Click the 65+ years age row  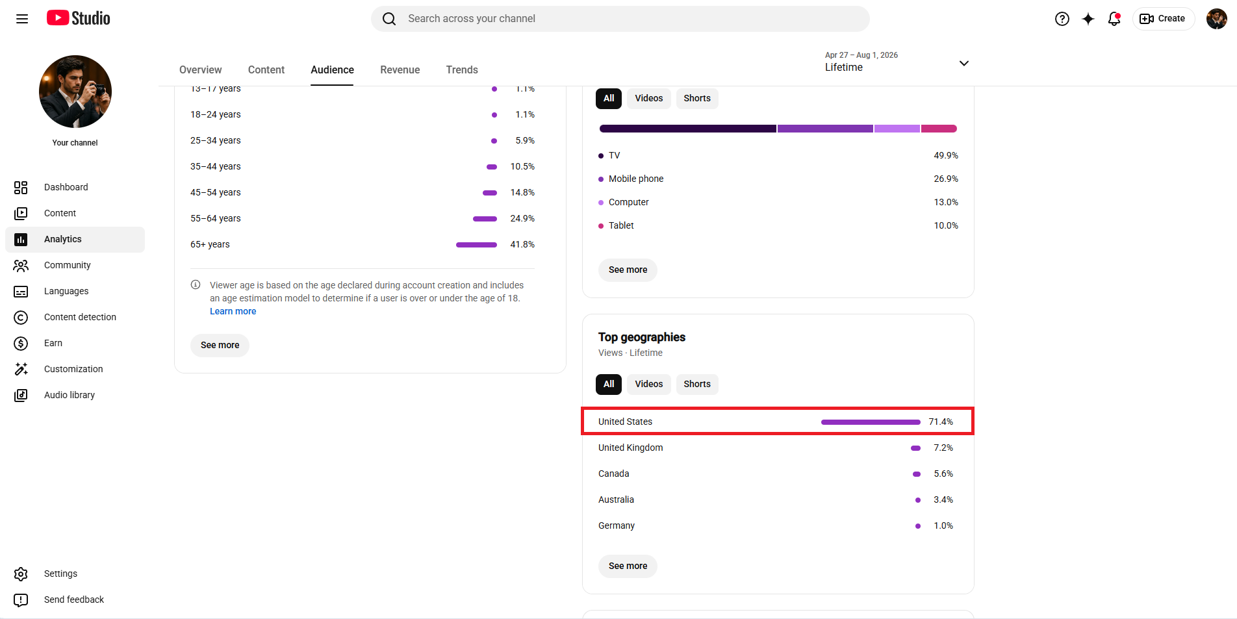[x=363, y=245]
